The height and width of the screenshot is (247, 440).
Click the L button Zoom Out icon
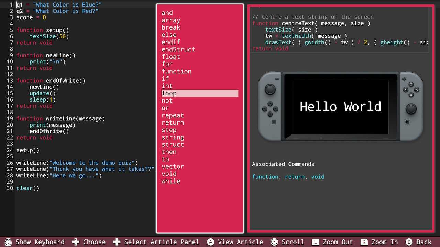point(315,242)
